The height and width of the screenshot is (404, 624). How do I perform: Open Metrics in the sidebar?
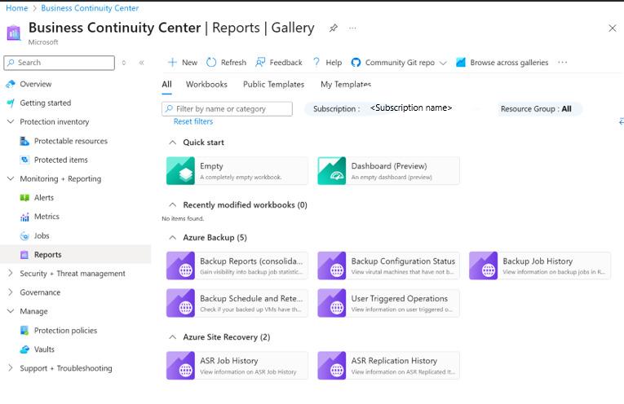pos(46,217)
